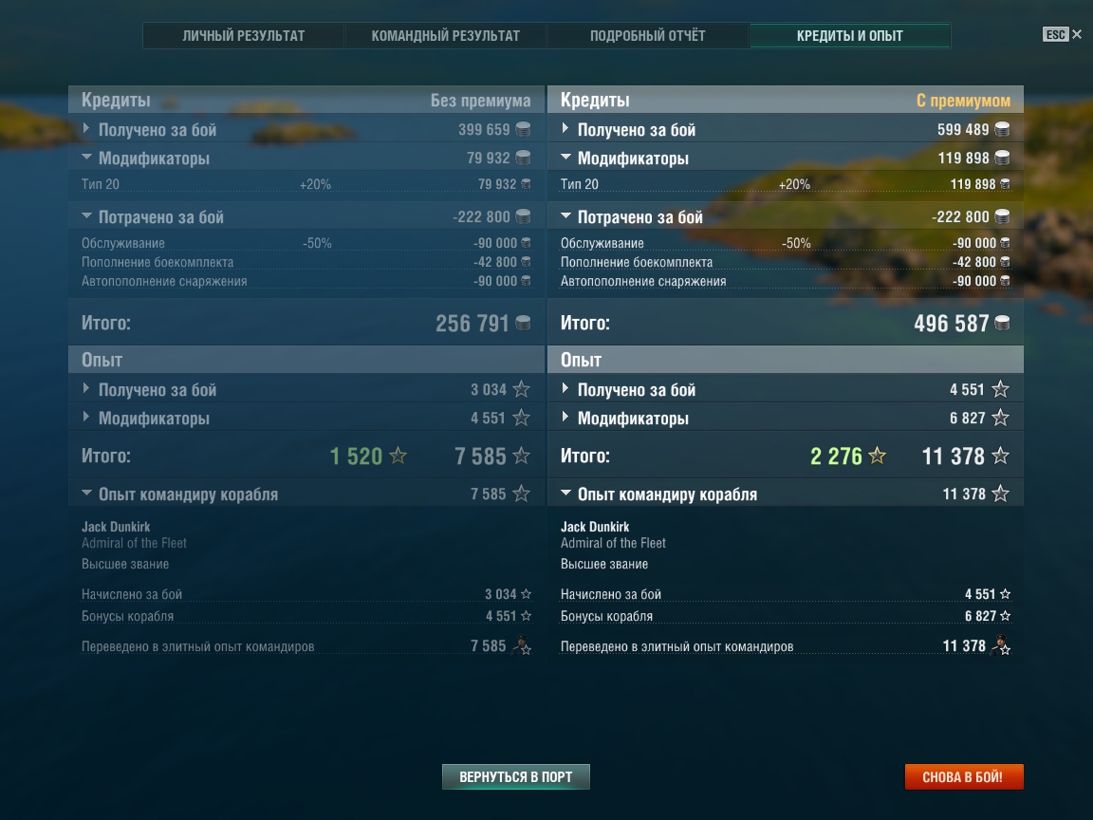Click the red Снова в бой! button
The width and height of the screenshot is (1093, 820).
963,776
